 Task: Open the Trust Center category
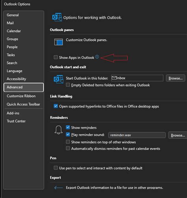(24, 121)
